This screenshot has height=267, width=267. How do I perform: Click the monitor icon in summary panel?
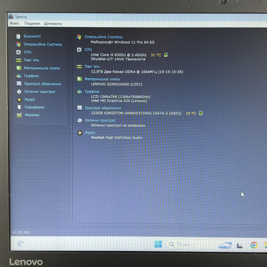coord(80,92)
